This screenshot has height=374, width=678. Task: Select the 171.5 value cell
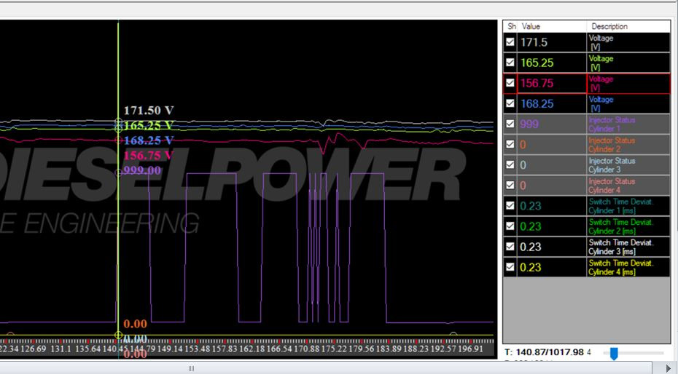pos(552,42)
